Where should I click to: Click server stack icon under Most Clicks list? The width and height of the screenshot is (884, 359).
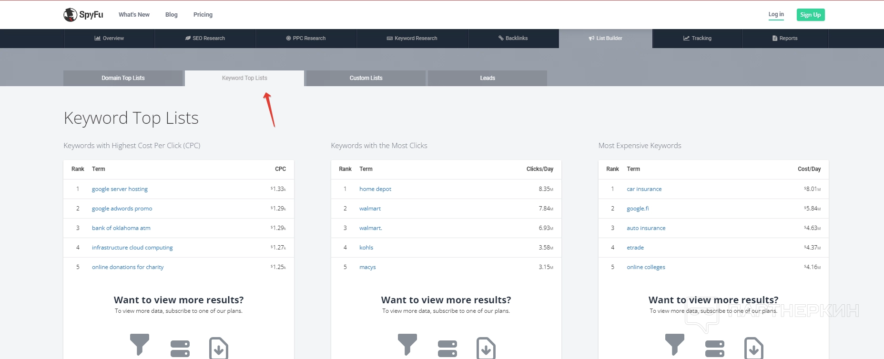447,348
